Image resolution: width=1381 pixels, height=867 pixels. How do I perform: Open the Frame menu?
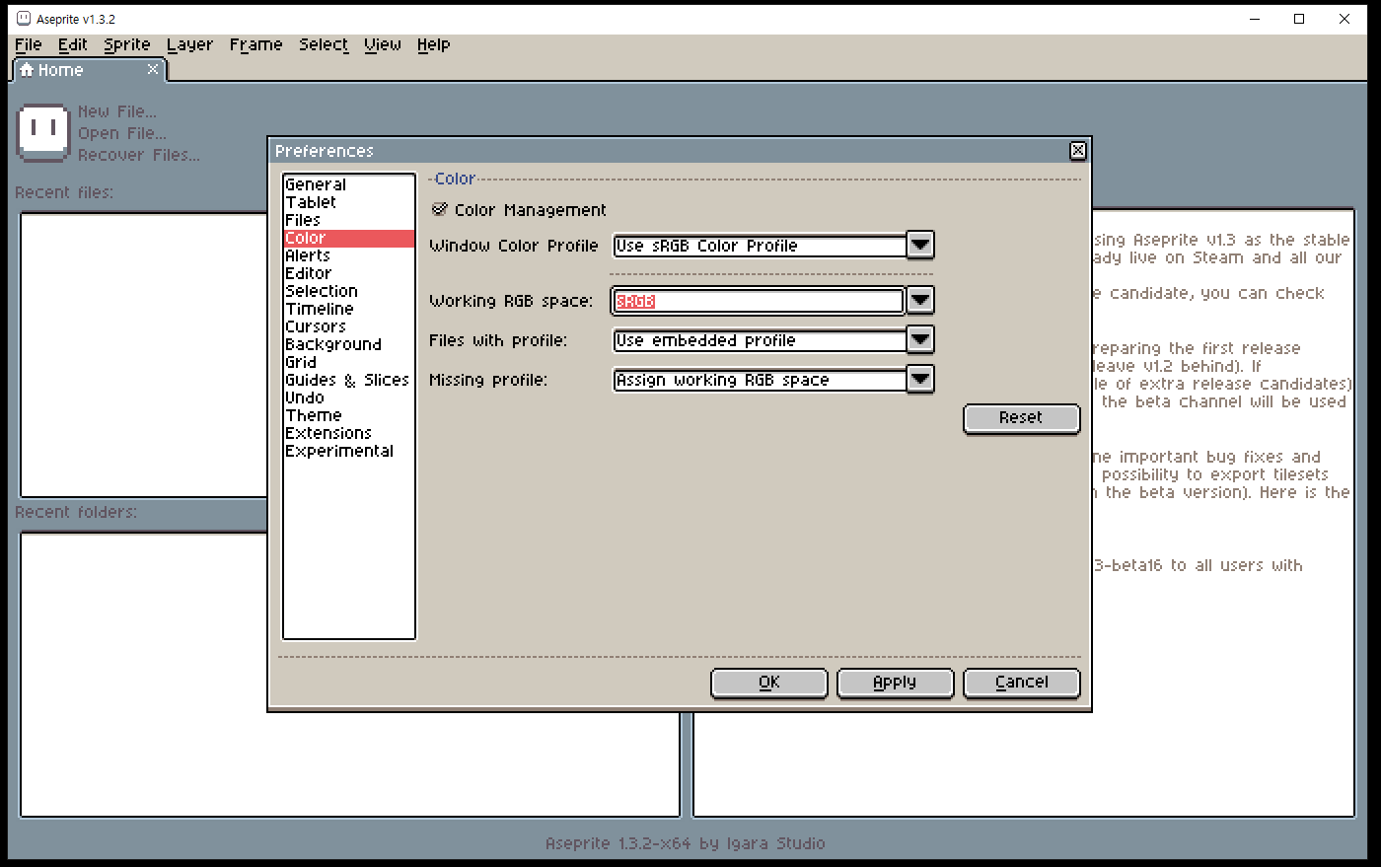(255, 44)
